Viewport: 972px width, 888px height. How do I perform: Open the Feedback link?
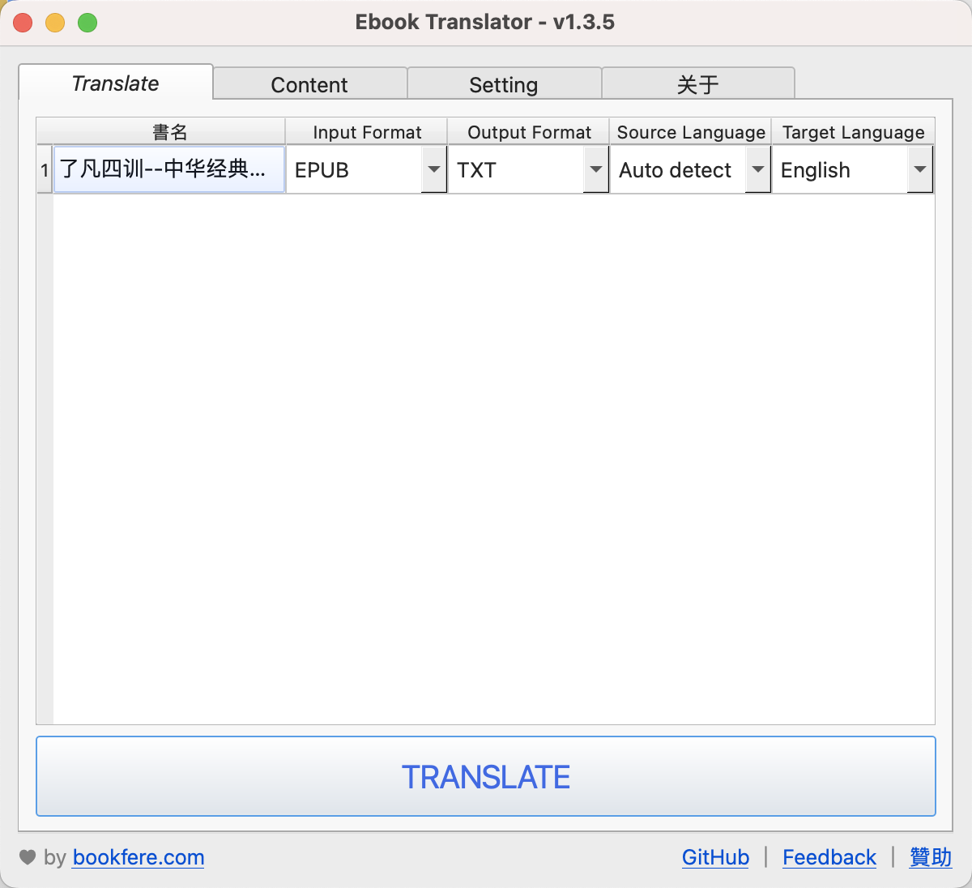[x=829, y=857]
